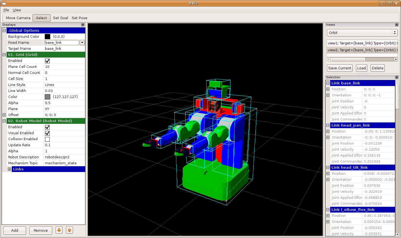Viewport: 401px width, 238px height.
Task: Expand the Links tree item
Action: coord(9,169)
